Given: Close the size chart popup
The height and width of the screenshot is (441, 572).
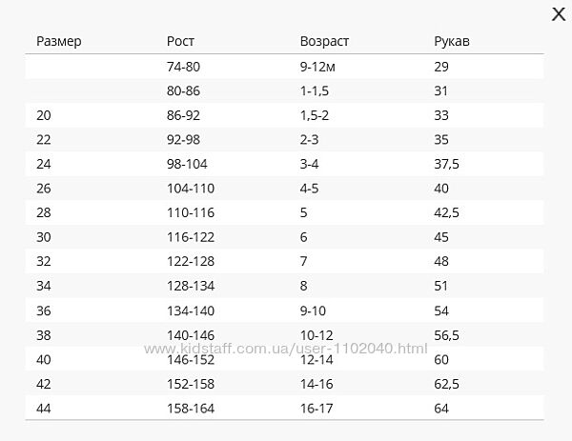Looking at the screenshot, I should coord(559,13).
